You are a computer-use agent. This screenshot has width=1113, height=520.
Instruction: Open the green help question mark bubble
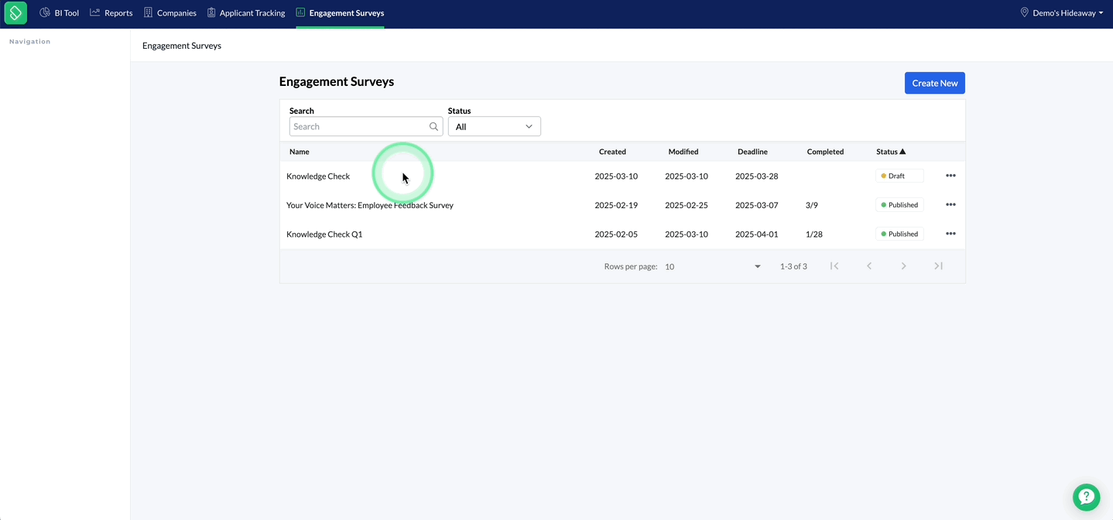click(x=1086, y=498)
